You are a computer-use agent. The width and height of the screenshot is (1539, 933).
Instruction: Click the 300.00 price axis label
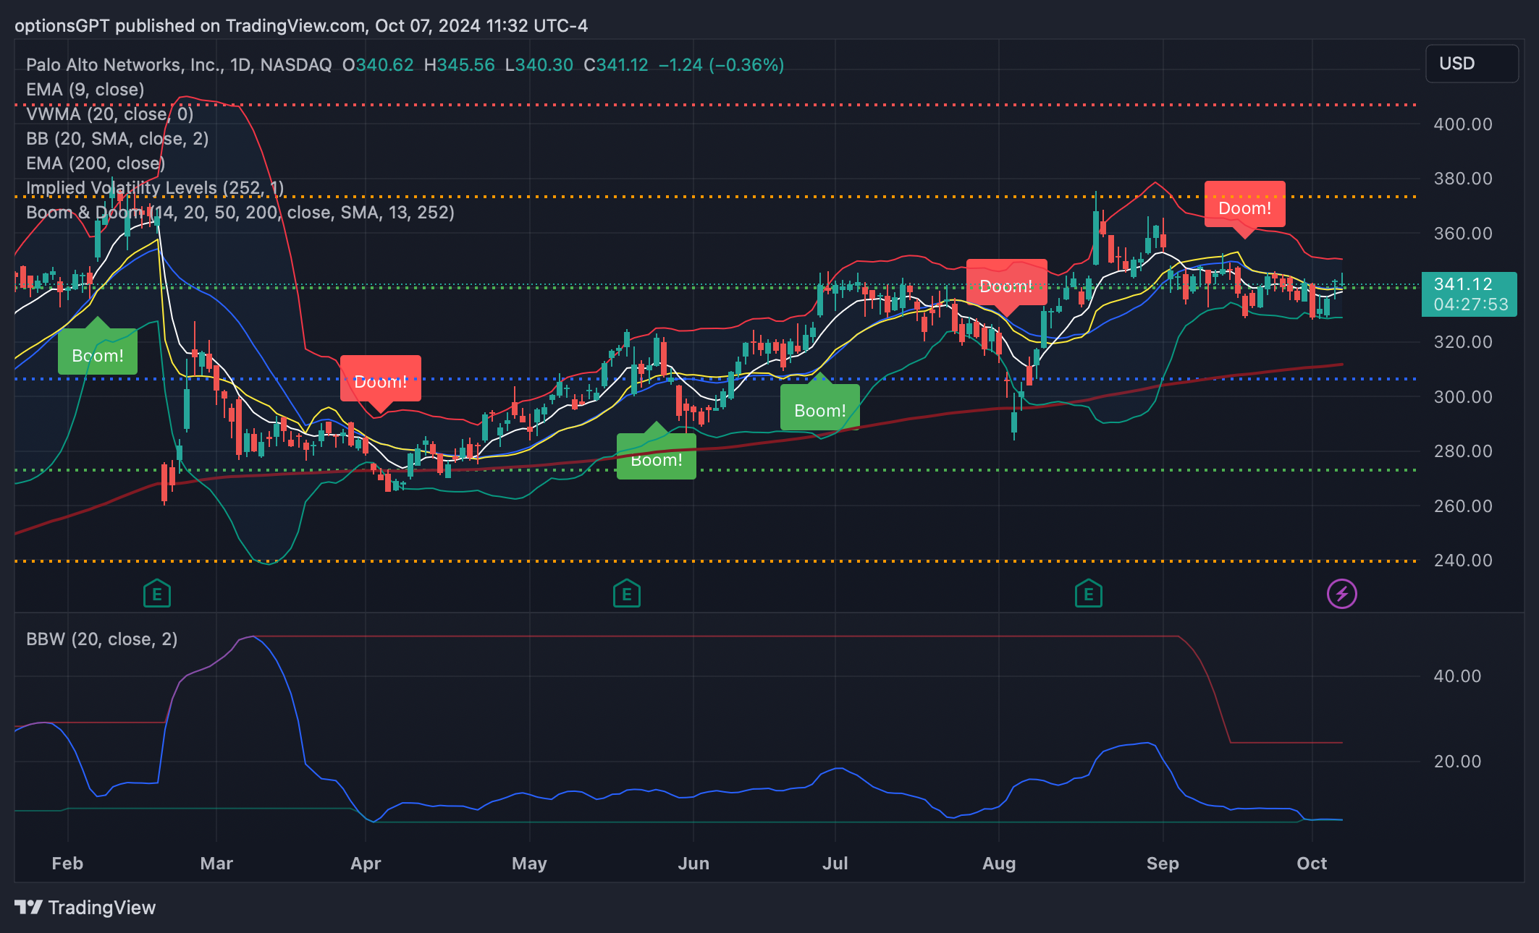pos(1463,397)
